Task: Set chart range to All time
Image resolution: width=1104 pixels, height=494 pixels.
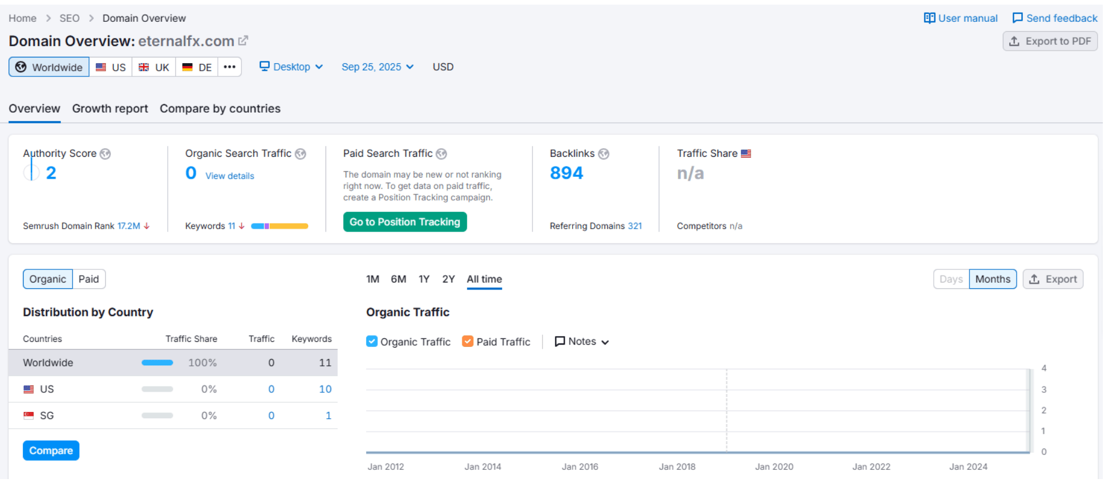Action: [484, 279]
